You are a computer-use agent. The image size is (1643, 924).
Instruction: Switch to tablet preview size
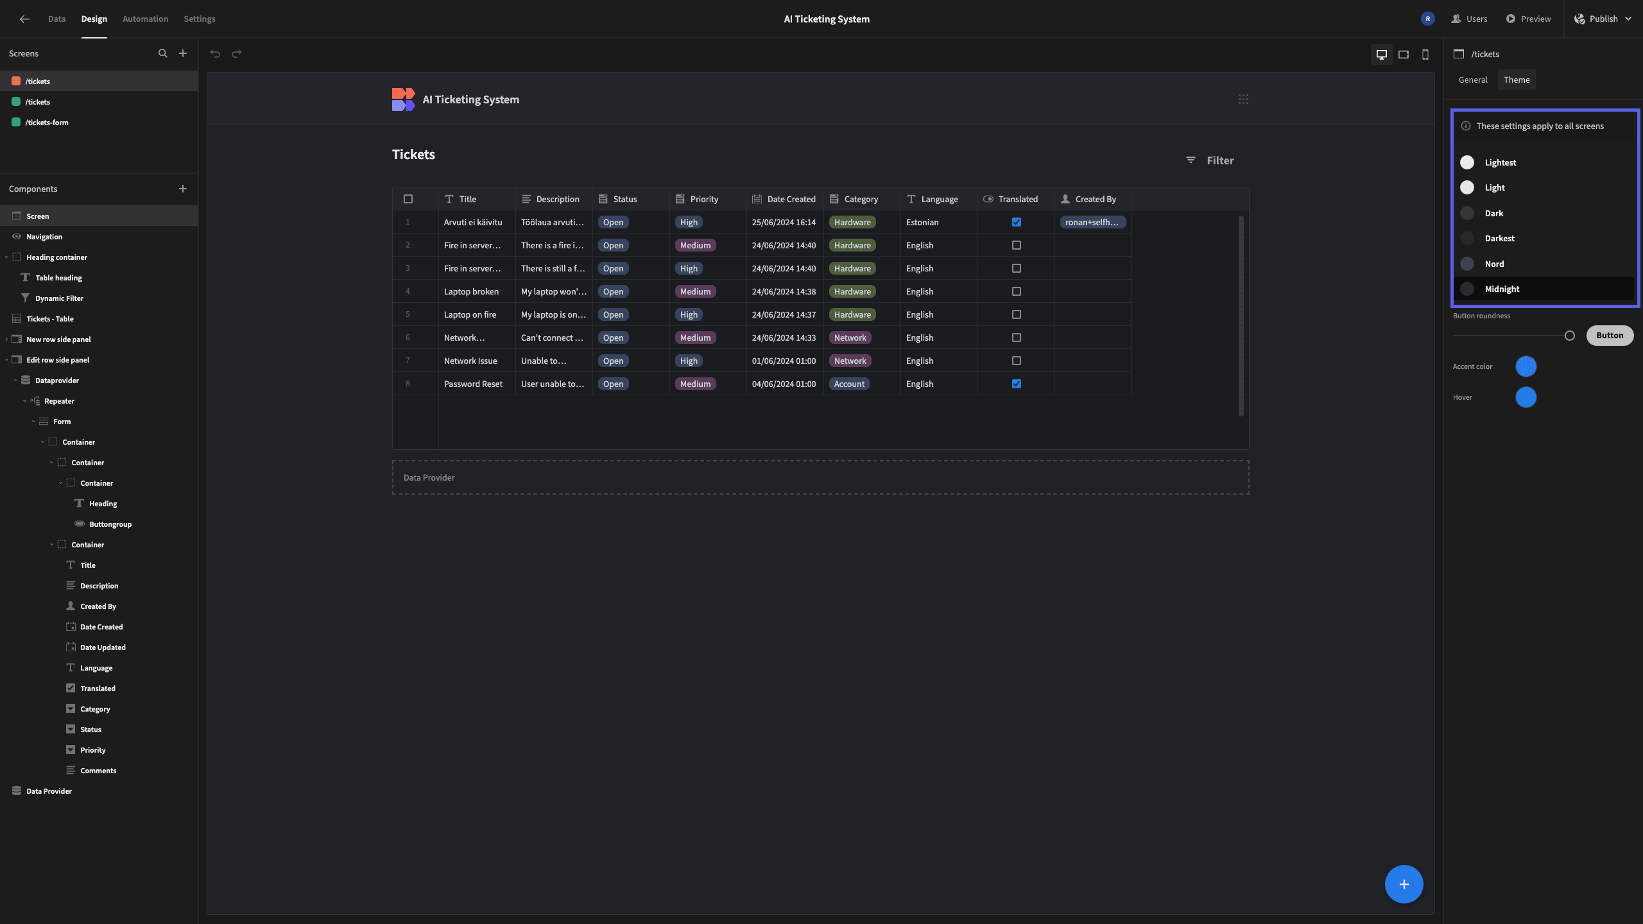pos(1404,55)
